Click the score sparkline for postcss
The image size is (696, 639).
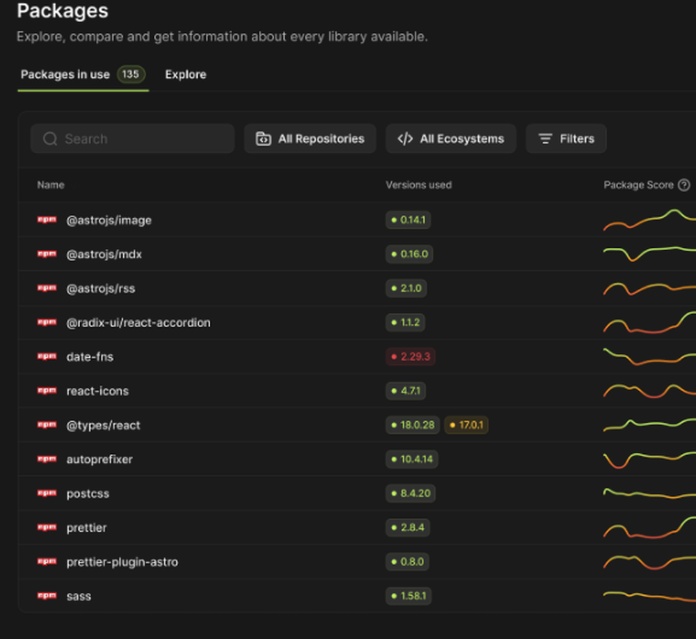click(649, 494)
